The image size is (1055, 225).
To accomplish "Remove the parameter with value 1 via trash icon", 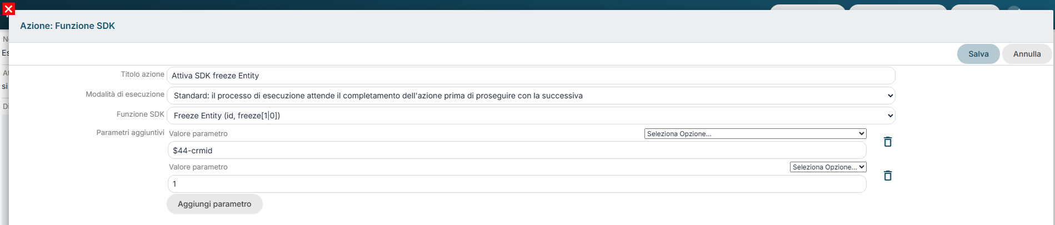I will point(888,176).
